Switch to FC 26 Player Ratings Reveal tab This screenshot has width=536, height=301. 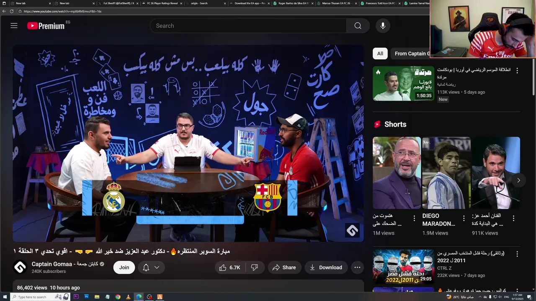coord(162,3)
